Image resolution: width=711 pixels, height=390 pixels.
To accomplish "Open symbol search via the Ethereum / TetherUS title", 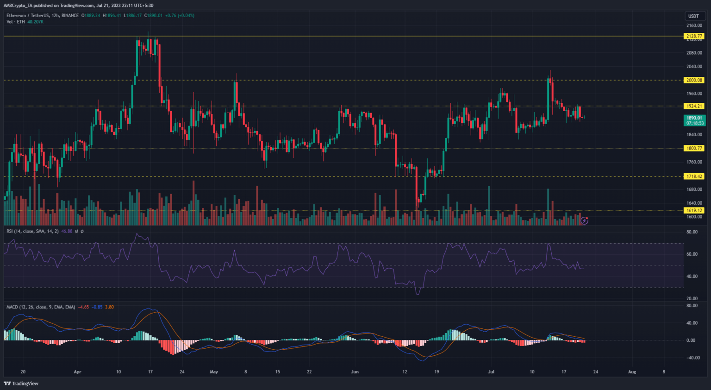I will pos(28,15).
